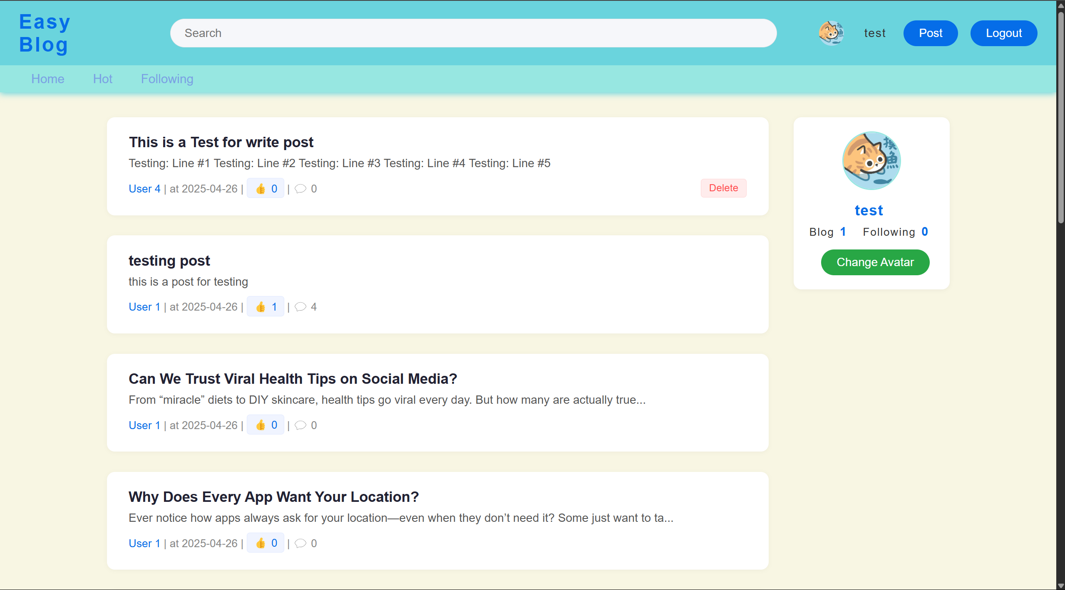Focus the Search input field
Viewport: 1065px width, 590px height.
(473, 33)
